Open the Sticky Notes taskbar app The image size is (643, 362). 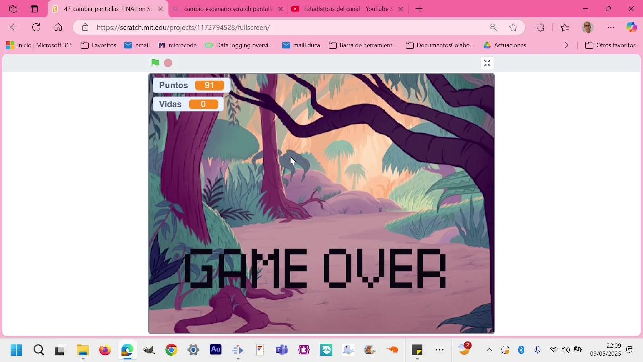417,350
